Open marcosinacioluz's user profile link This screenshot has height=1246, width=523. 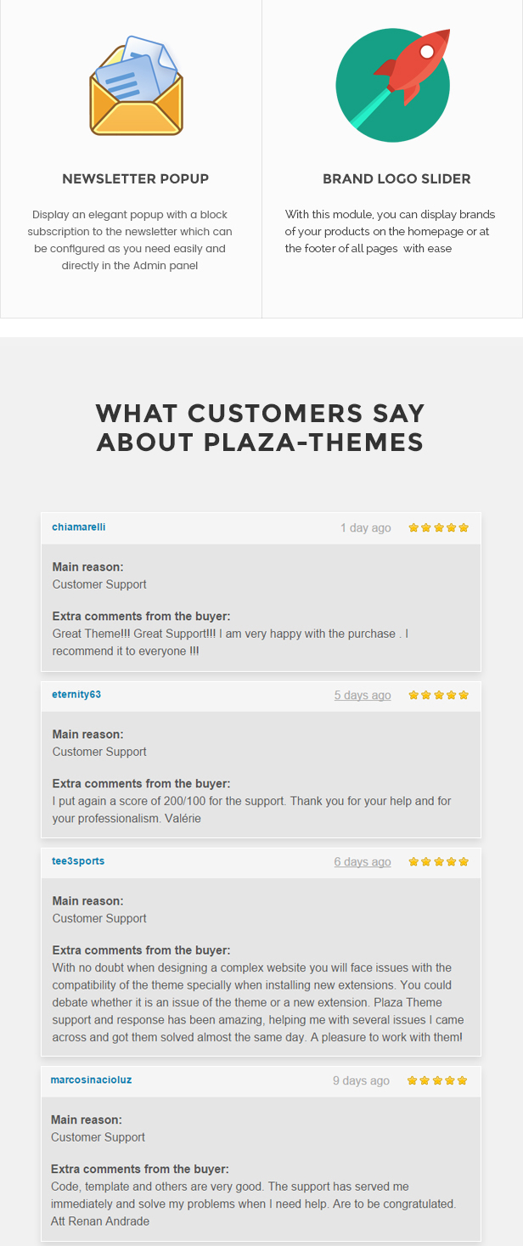(91, 1080)
